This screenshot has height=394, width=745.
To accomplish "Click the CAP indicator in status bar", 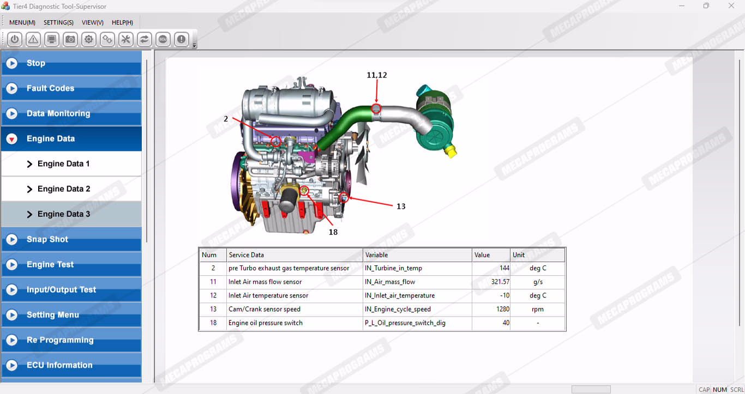I will pos(704,389).
